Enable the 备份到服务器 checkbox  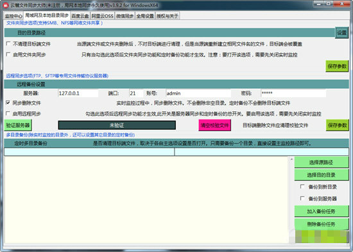click(302, 198)
